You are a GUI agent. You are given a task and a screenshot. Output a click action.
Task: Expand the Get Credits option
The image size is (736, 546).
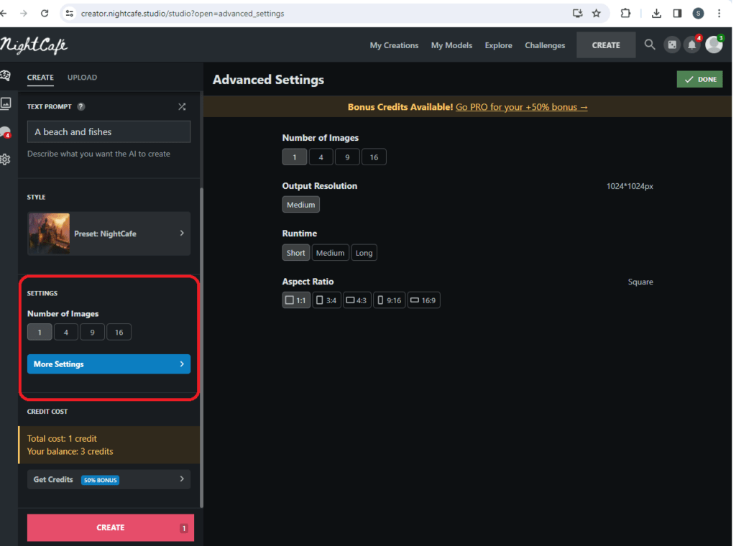[x=109, y=479]
